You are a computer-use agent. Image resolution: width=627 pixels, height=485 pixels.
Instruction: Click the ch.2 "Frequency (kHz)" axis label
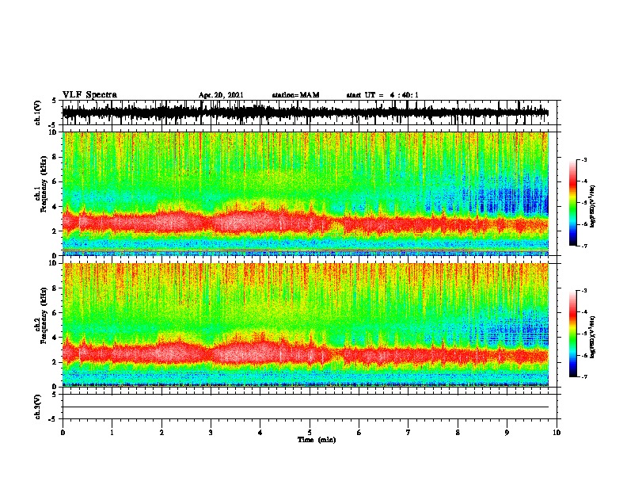[x=44, y=315]
